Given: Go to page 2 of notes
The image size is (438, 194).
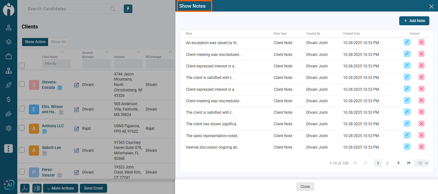Looking at the screenshot, I should tap(387, 163).
